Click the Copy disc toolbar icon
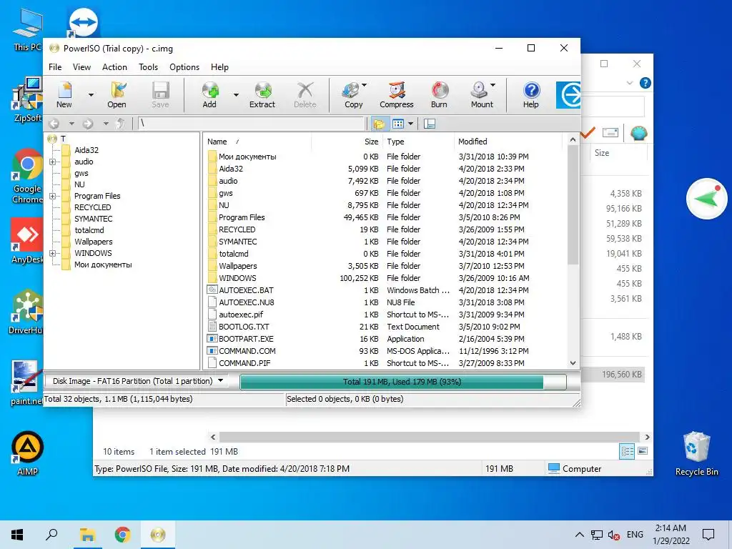732x549 pixels. tap(352, 95)
